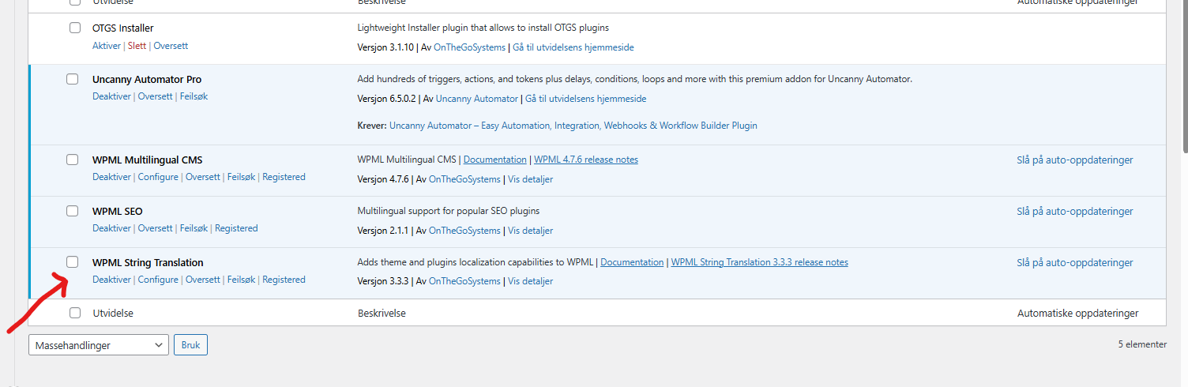Click Registered under WPML String Translation
Screen dimensions: 1188x387
coord(284,280)
